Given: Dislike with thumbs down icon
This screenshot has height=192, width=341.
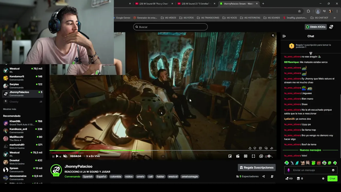Looking at the screenshot, I should click(x=255, y=148).
